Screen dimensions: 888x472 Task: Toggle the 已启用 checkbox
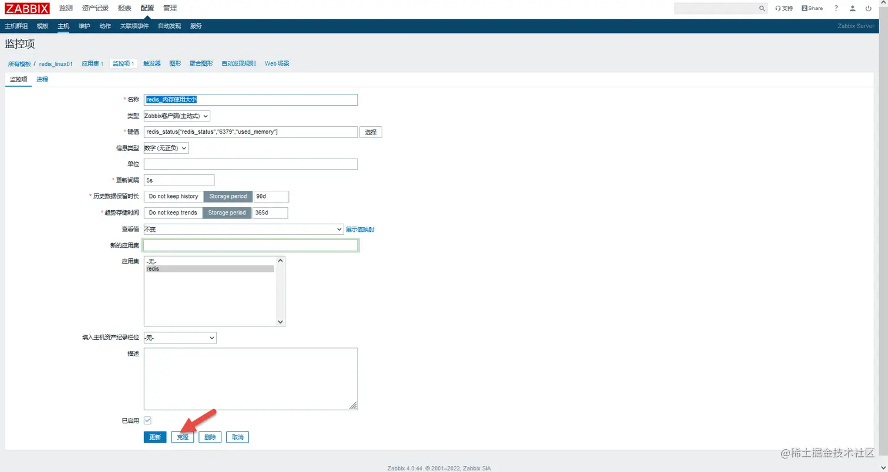[147, 420]
